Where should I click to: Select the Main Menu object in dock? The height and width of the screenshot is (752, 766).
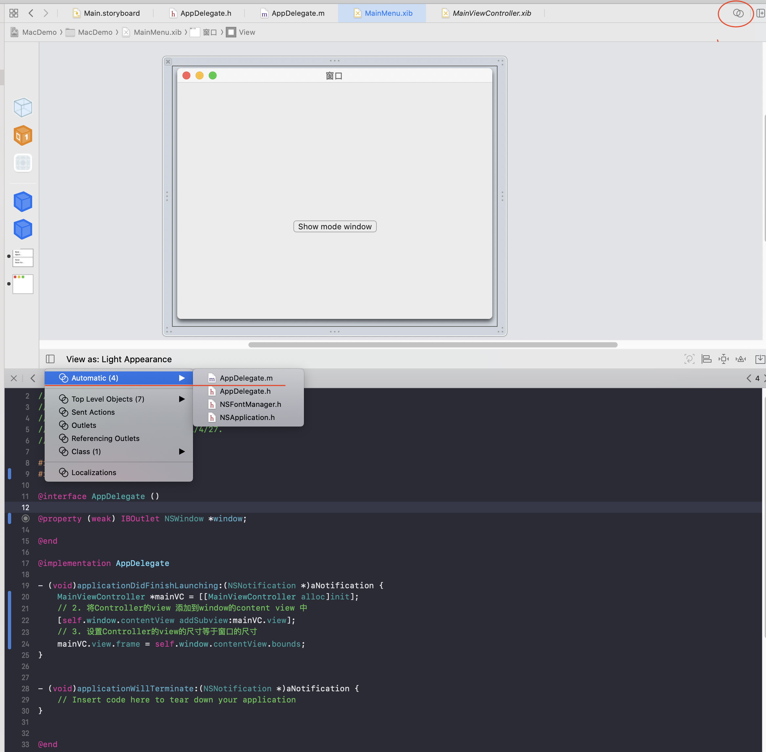click(x=23, y=258)
